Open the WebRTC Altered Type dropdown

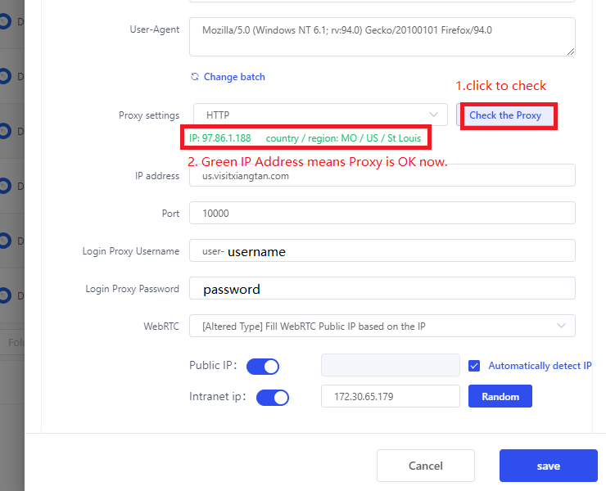point(382,326)
